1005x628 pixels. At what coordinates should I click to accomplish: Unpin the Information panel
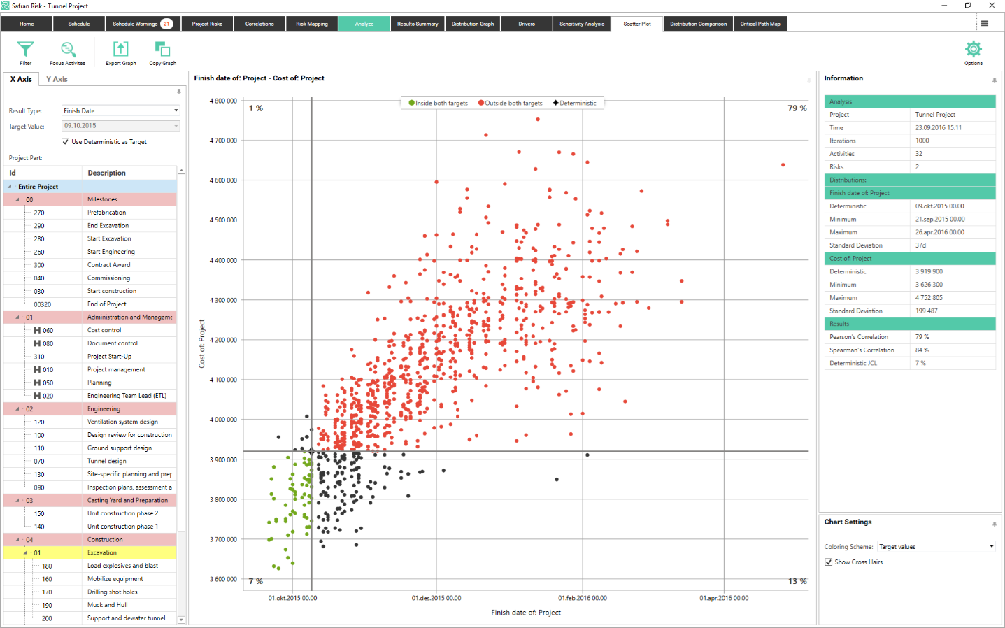pyautogui.click(x=994, y=80)
